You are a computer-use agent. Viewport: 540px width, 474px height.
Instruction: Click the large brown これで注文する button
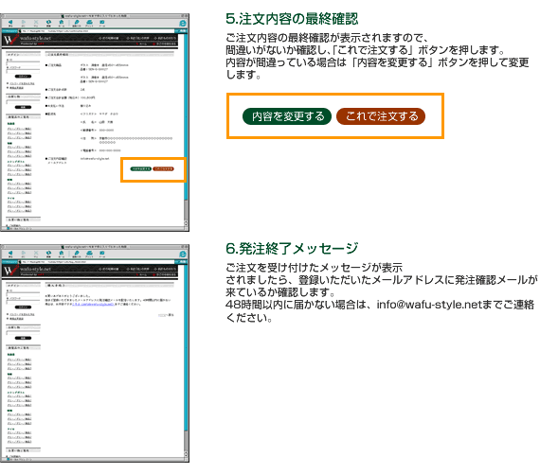click(381, 116)
